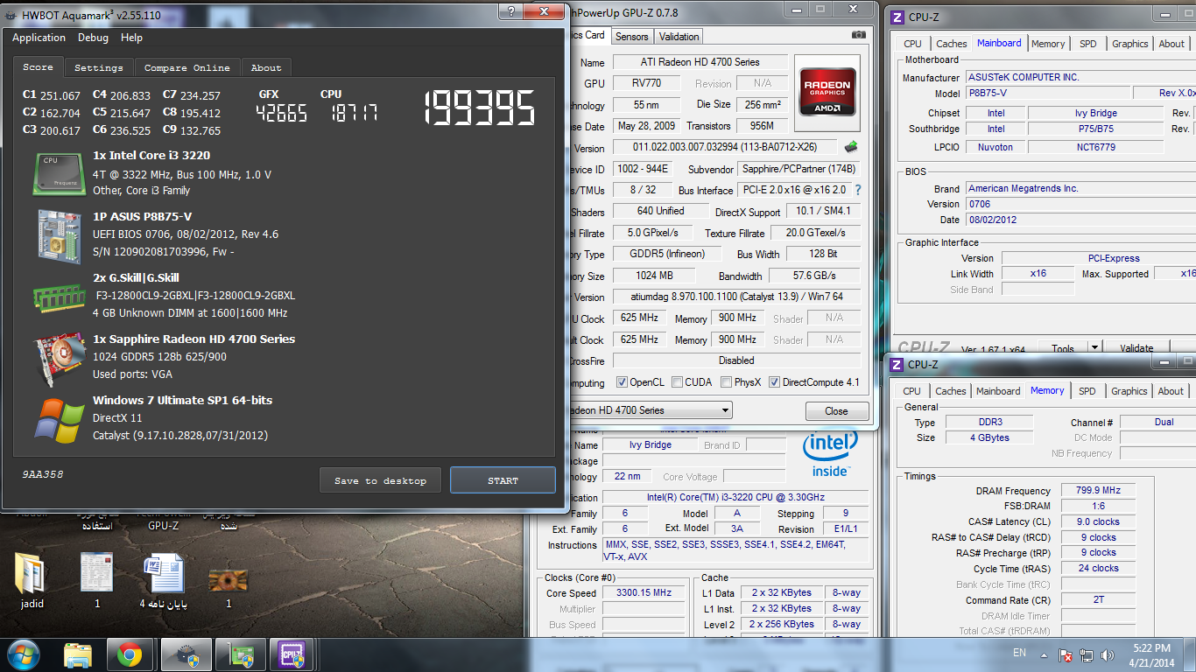Viewport: 1196px width, 672px height.
Task: Open the jadid folder on desktop
Action: 32,581
